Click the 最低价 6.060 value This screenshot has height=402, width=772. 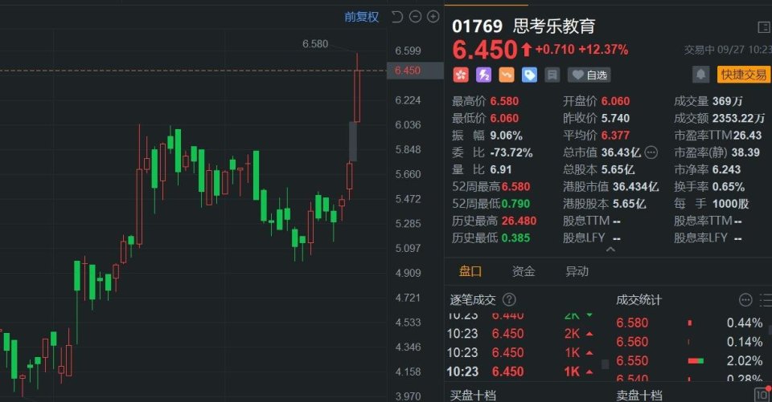pyautogui.click(x=504, y=119)
